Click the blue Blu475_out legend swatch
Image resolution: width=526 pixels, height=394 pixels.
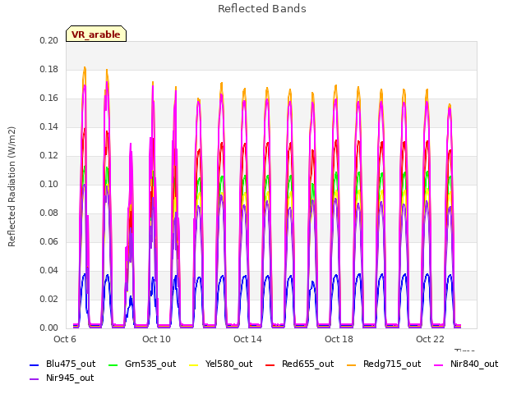click(x=35, y=364)
